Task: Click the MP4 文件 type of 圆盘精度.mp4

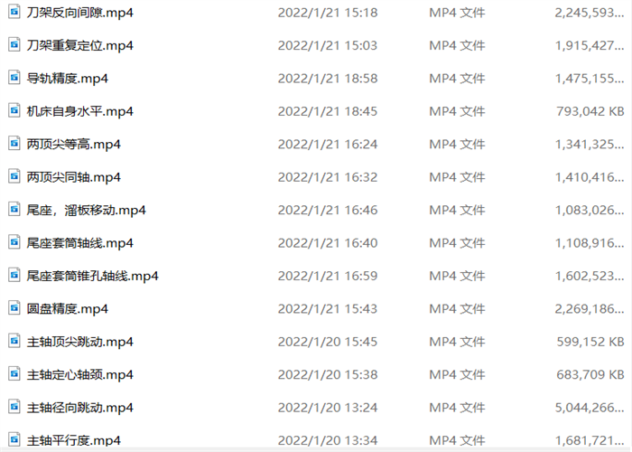Action: (x=457, y=309)
